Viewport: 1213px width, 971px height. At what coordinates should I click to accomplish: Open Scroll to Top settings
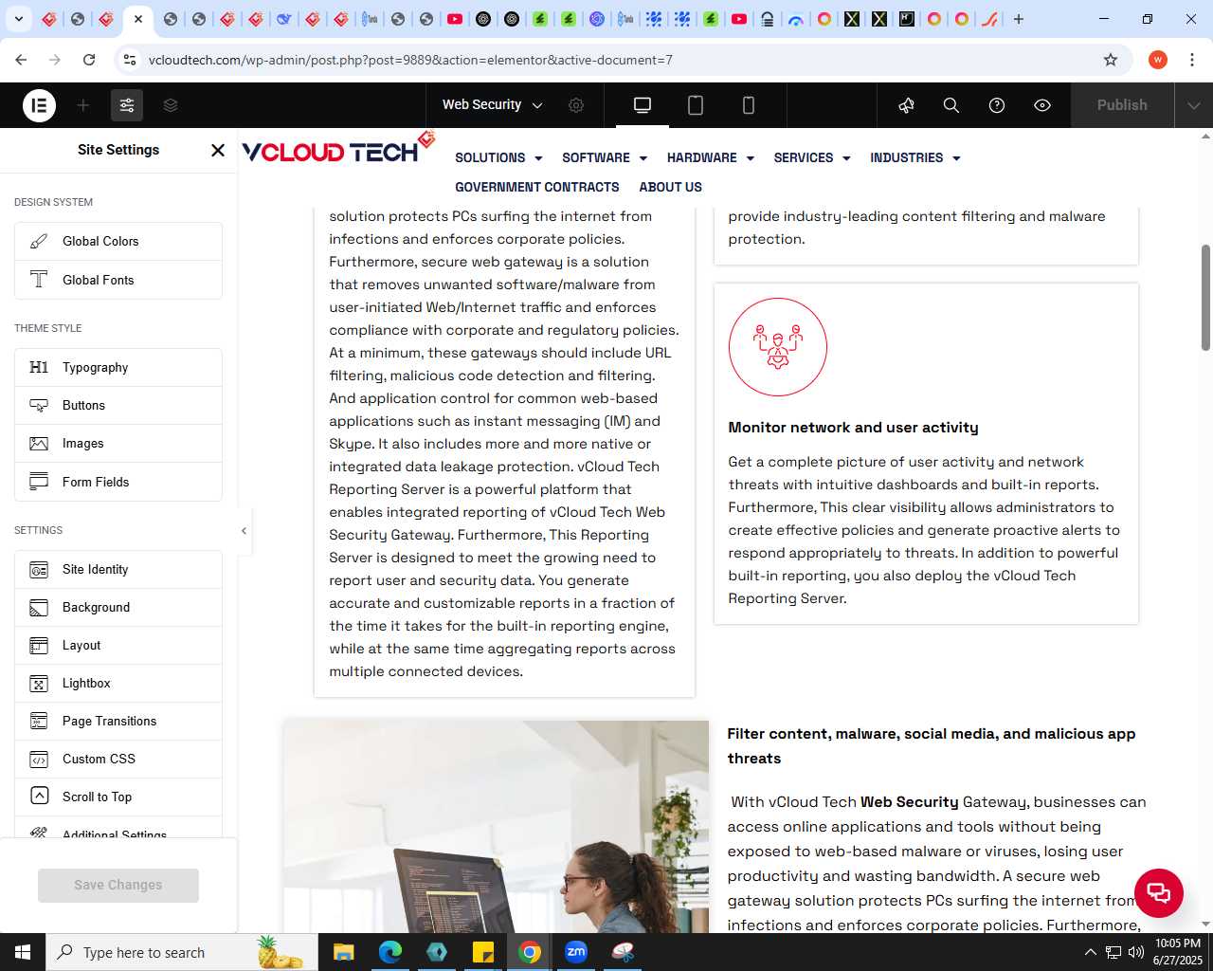[x=118, y=797]
